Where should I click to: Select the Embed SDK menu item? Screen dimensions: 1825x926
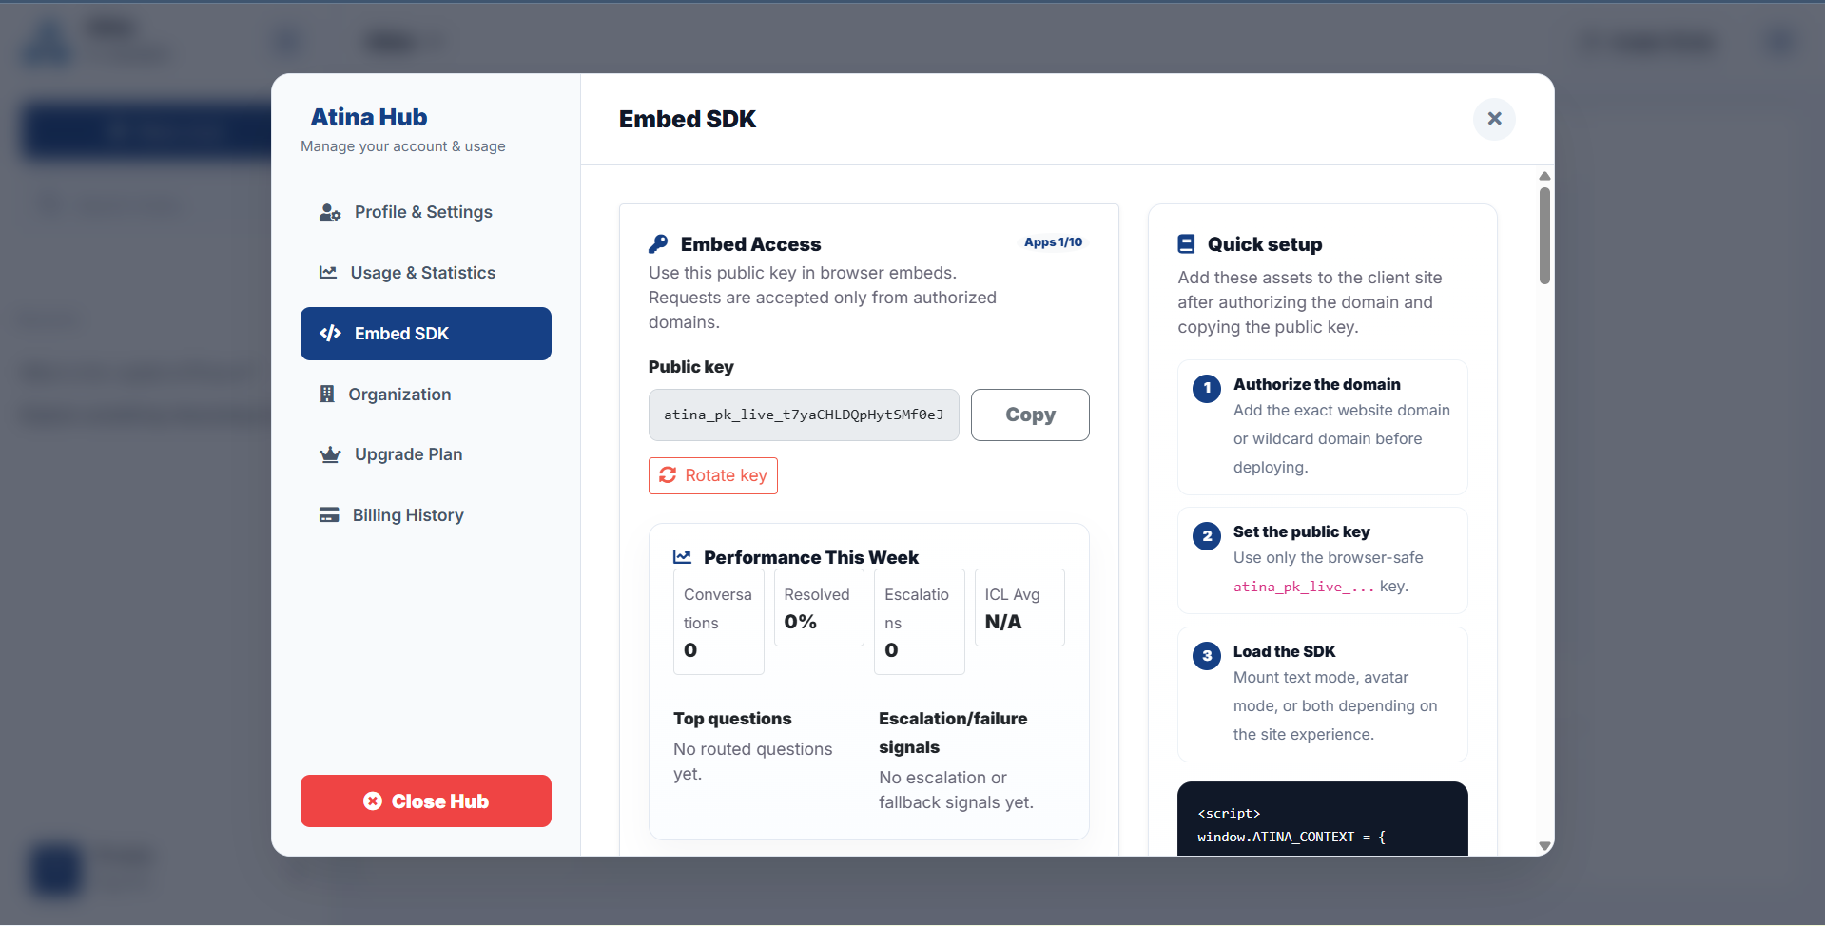click(x=425, y=334)
